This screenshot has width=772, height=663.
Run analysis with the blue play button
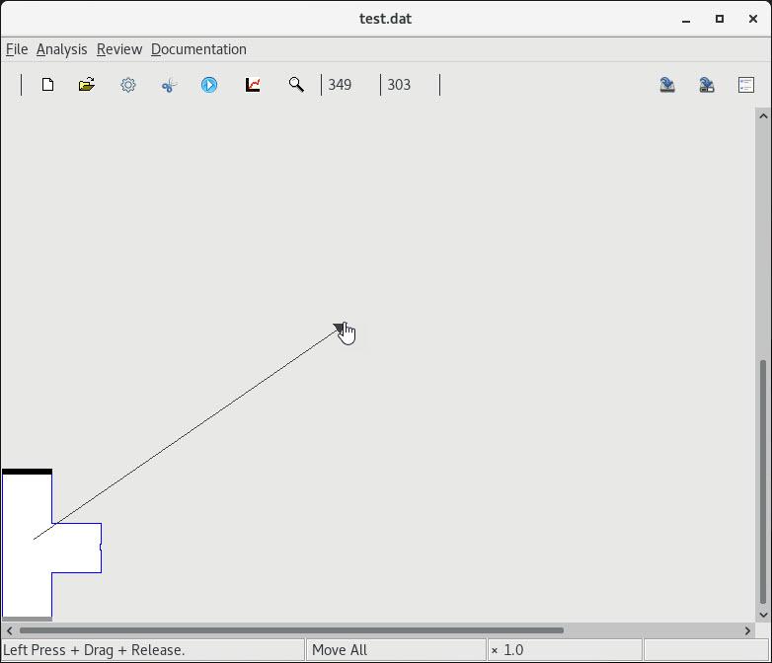209,85
